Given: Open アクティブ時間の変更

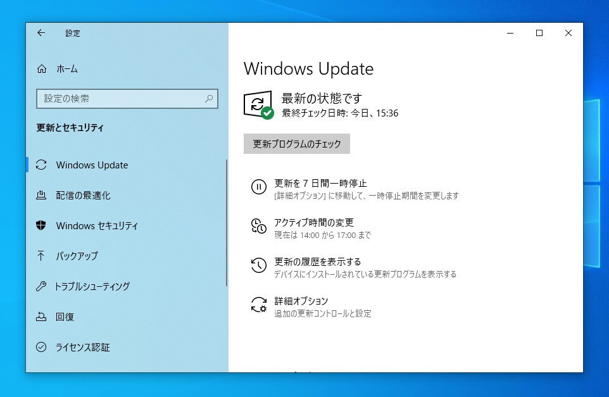Looking at the screenshot, I should point(314,222).
